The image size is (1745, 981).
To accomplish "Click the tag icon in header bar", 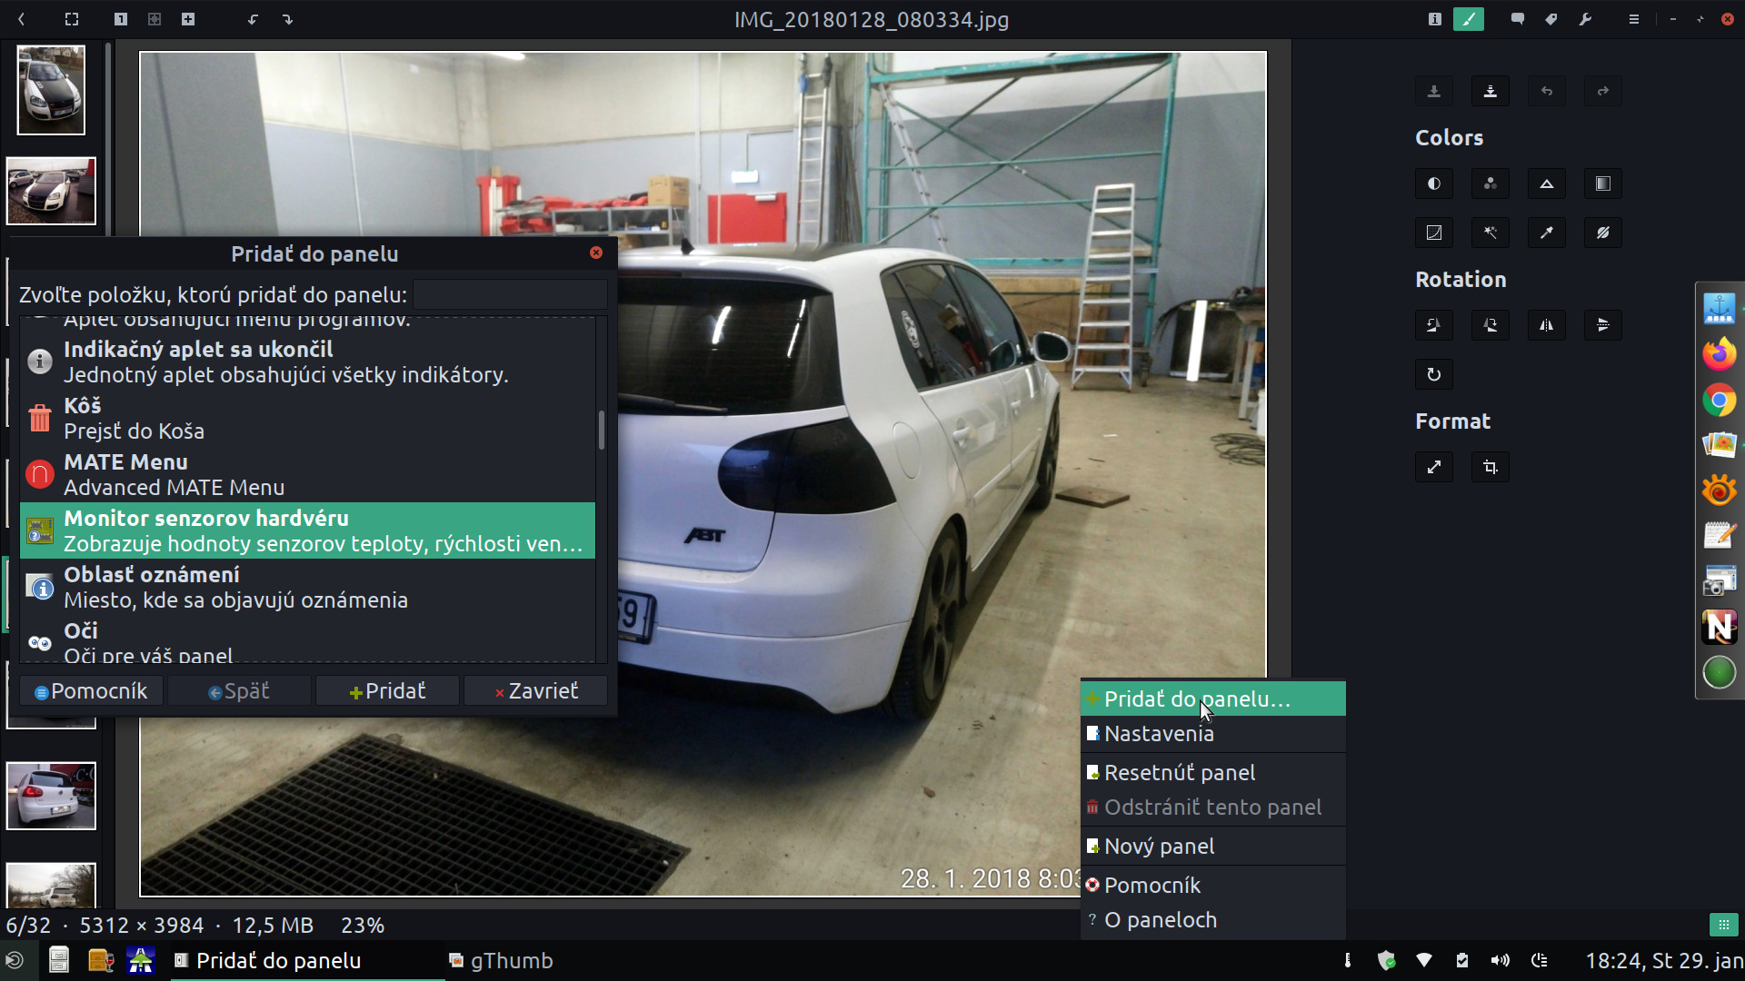I will (x=1551, y=19).
